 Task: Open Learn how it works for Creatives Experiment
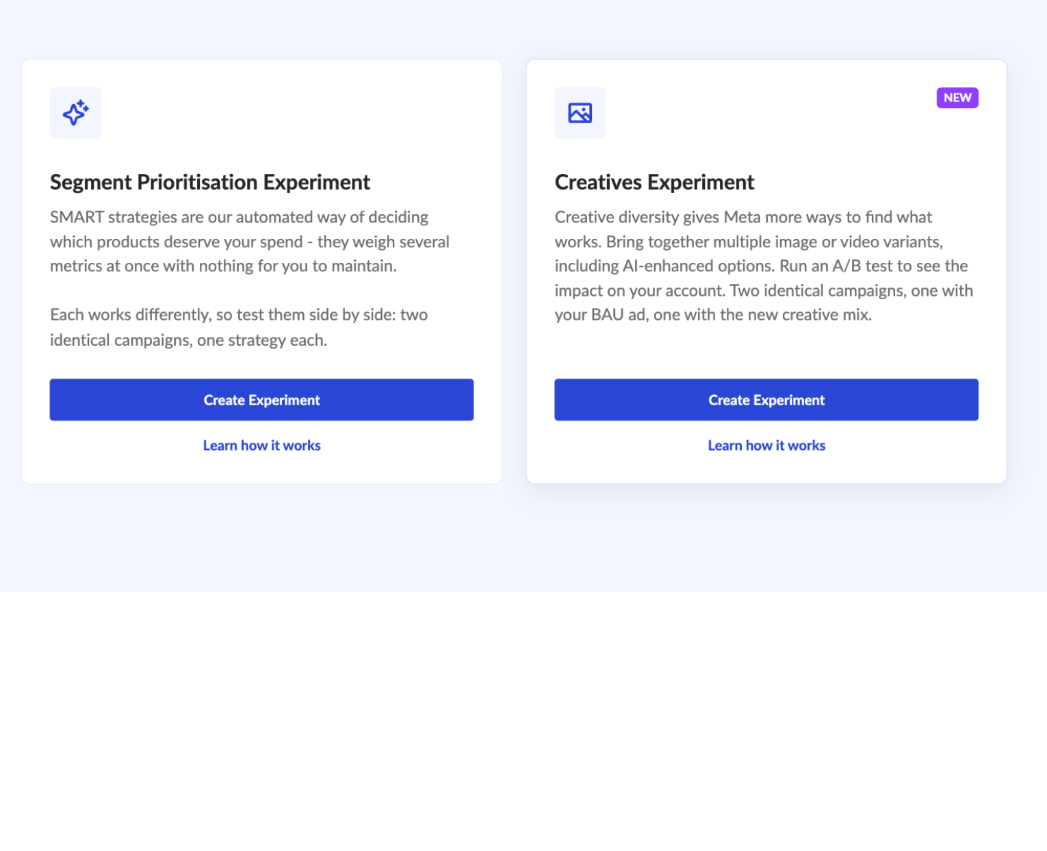point(766,446)
